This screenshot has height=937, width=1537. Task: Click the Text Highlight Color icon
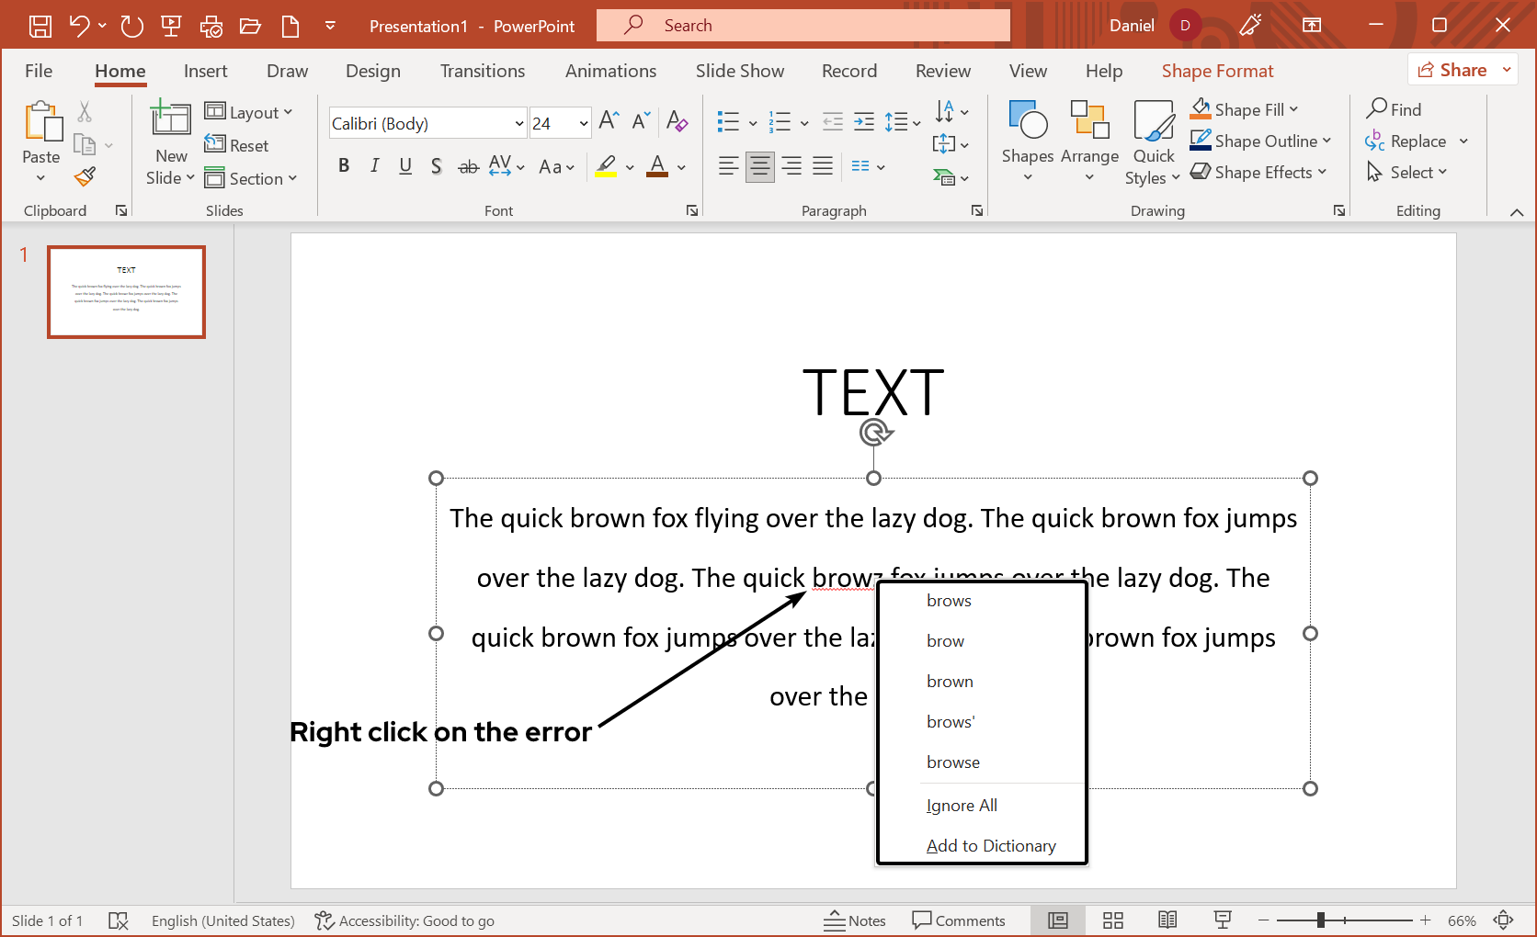click(606, 166)
